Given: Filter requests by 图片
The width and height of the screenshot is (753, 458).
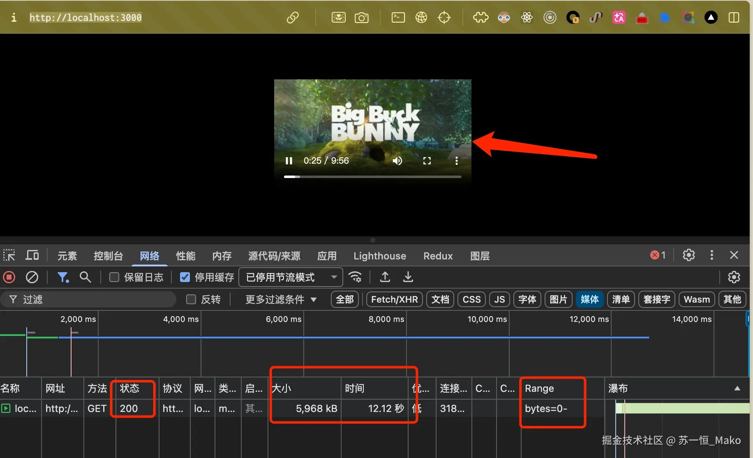Looking at the screenshot, I should point(558,299).
